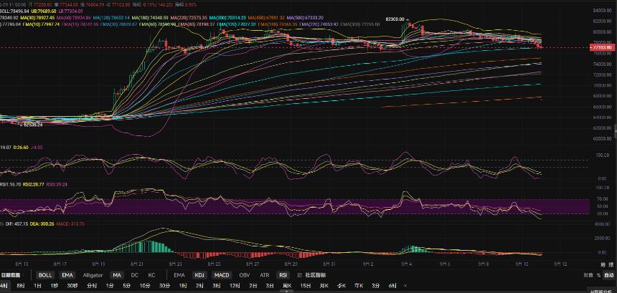Expand the timeframe list chevron after 6时
The height and width of the screenshot is (293, 617).
(405, 286)
